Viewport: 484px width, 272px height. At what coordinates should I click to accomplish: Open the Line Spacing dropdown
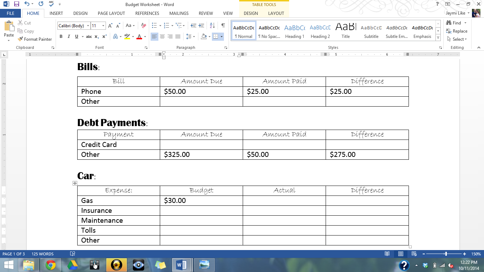point(190,36)
